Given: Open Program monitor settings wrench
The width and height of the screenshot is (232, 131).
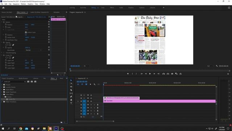Looking at the screenshot, I should point(217,66).
